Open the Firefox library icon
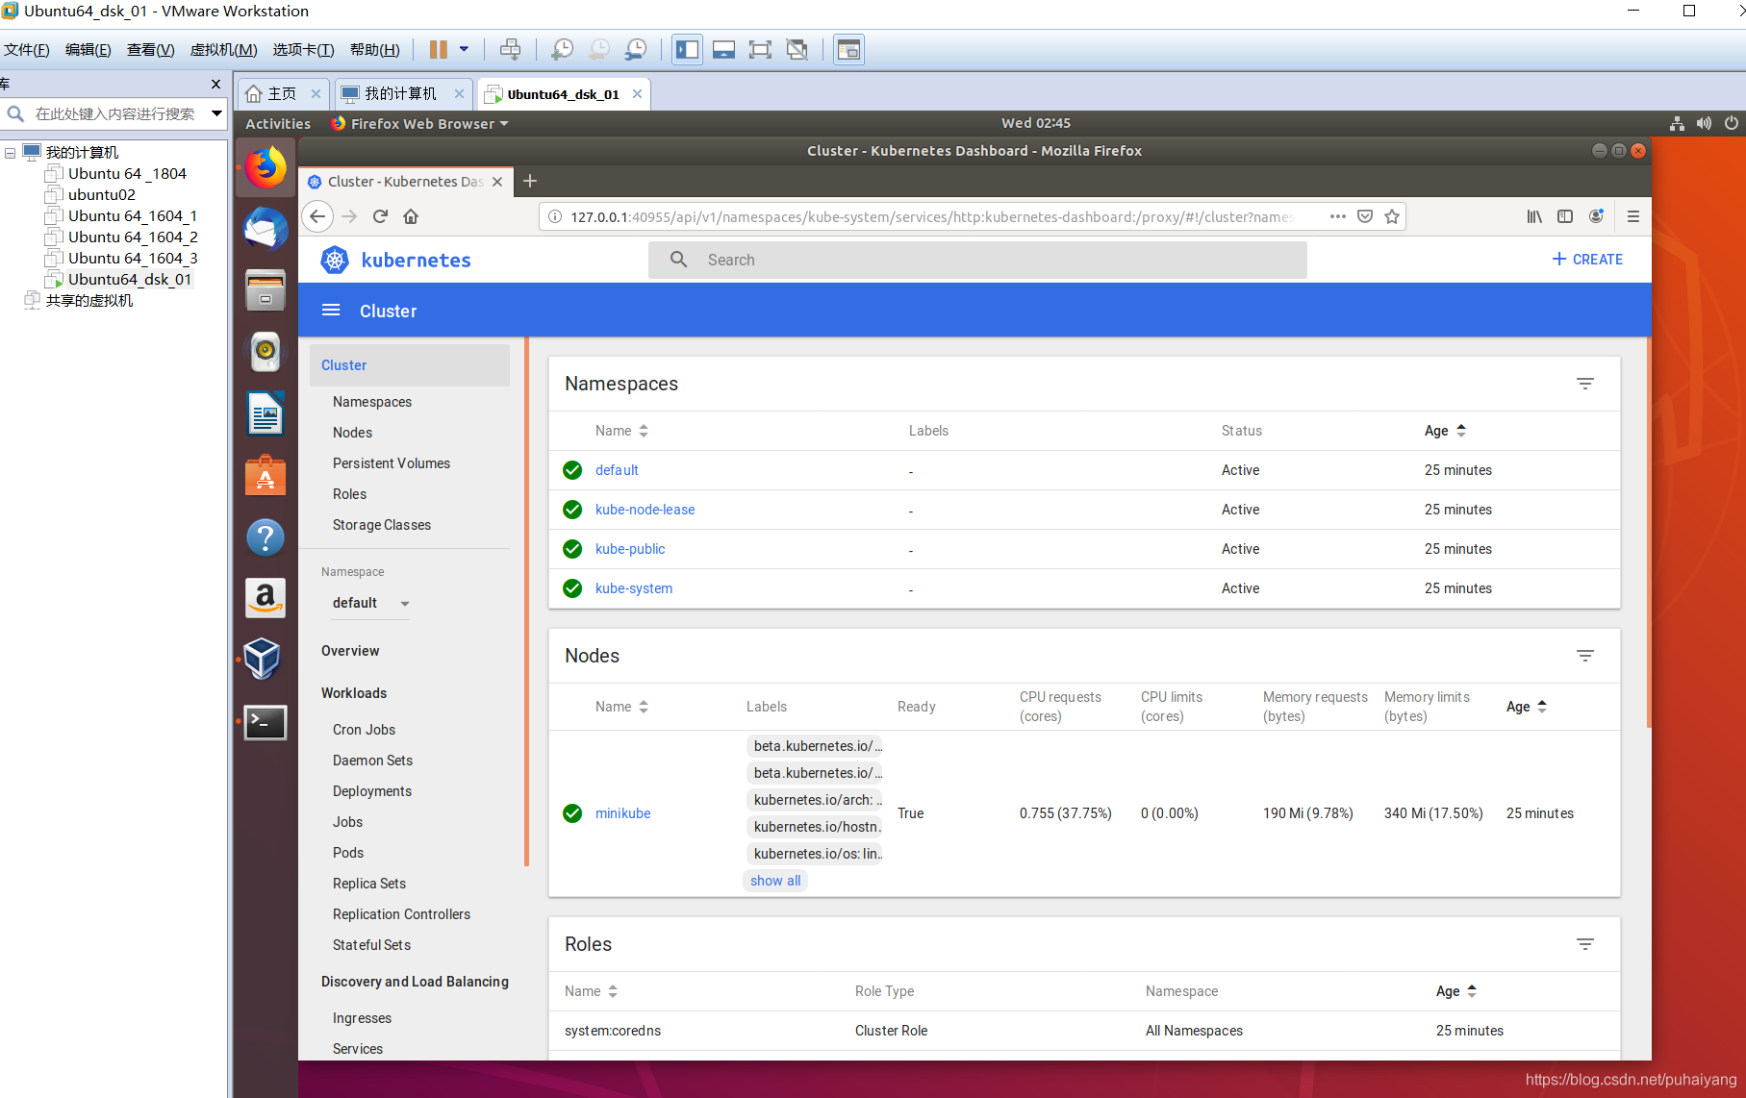The width and height of the screenshot is (1746, 1098). [1534, 216]
